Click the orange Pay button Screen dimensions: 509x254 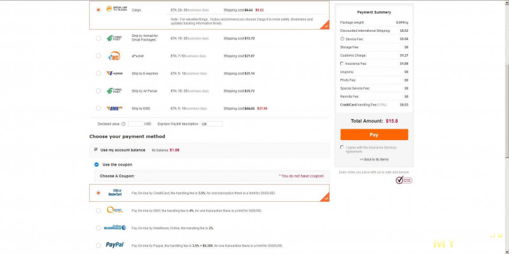(x=374, y=134)
